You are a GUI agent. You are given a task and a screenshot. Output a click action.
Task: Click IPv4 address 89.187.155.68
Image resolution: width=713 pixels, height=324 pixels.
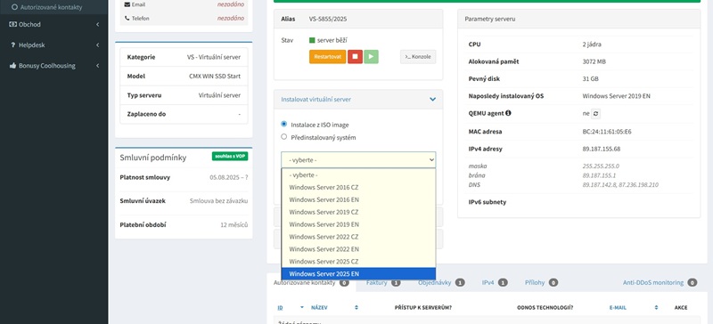tap(601, 149)
